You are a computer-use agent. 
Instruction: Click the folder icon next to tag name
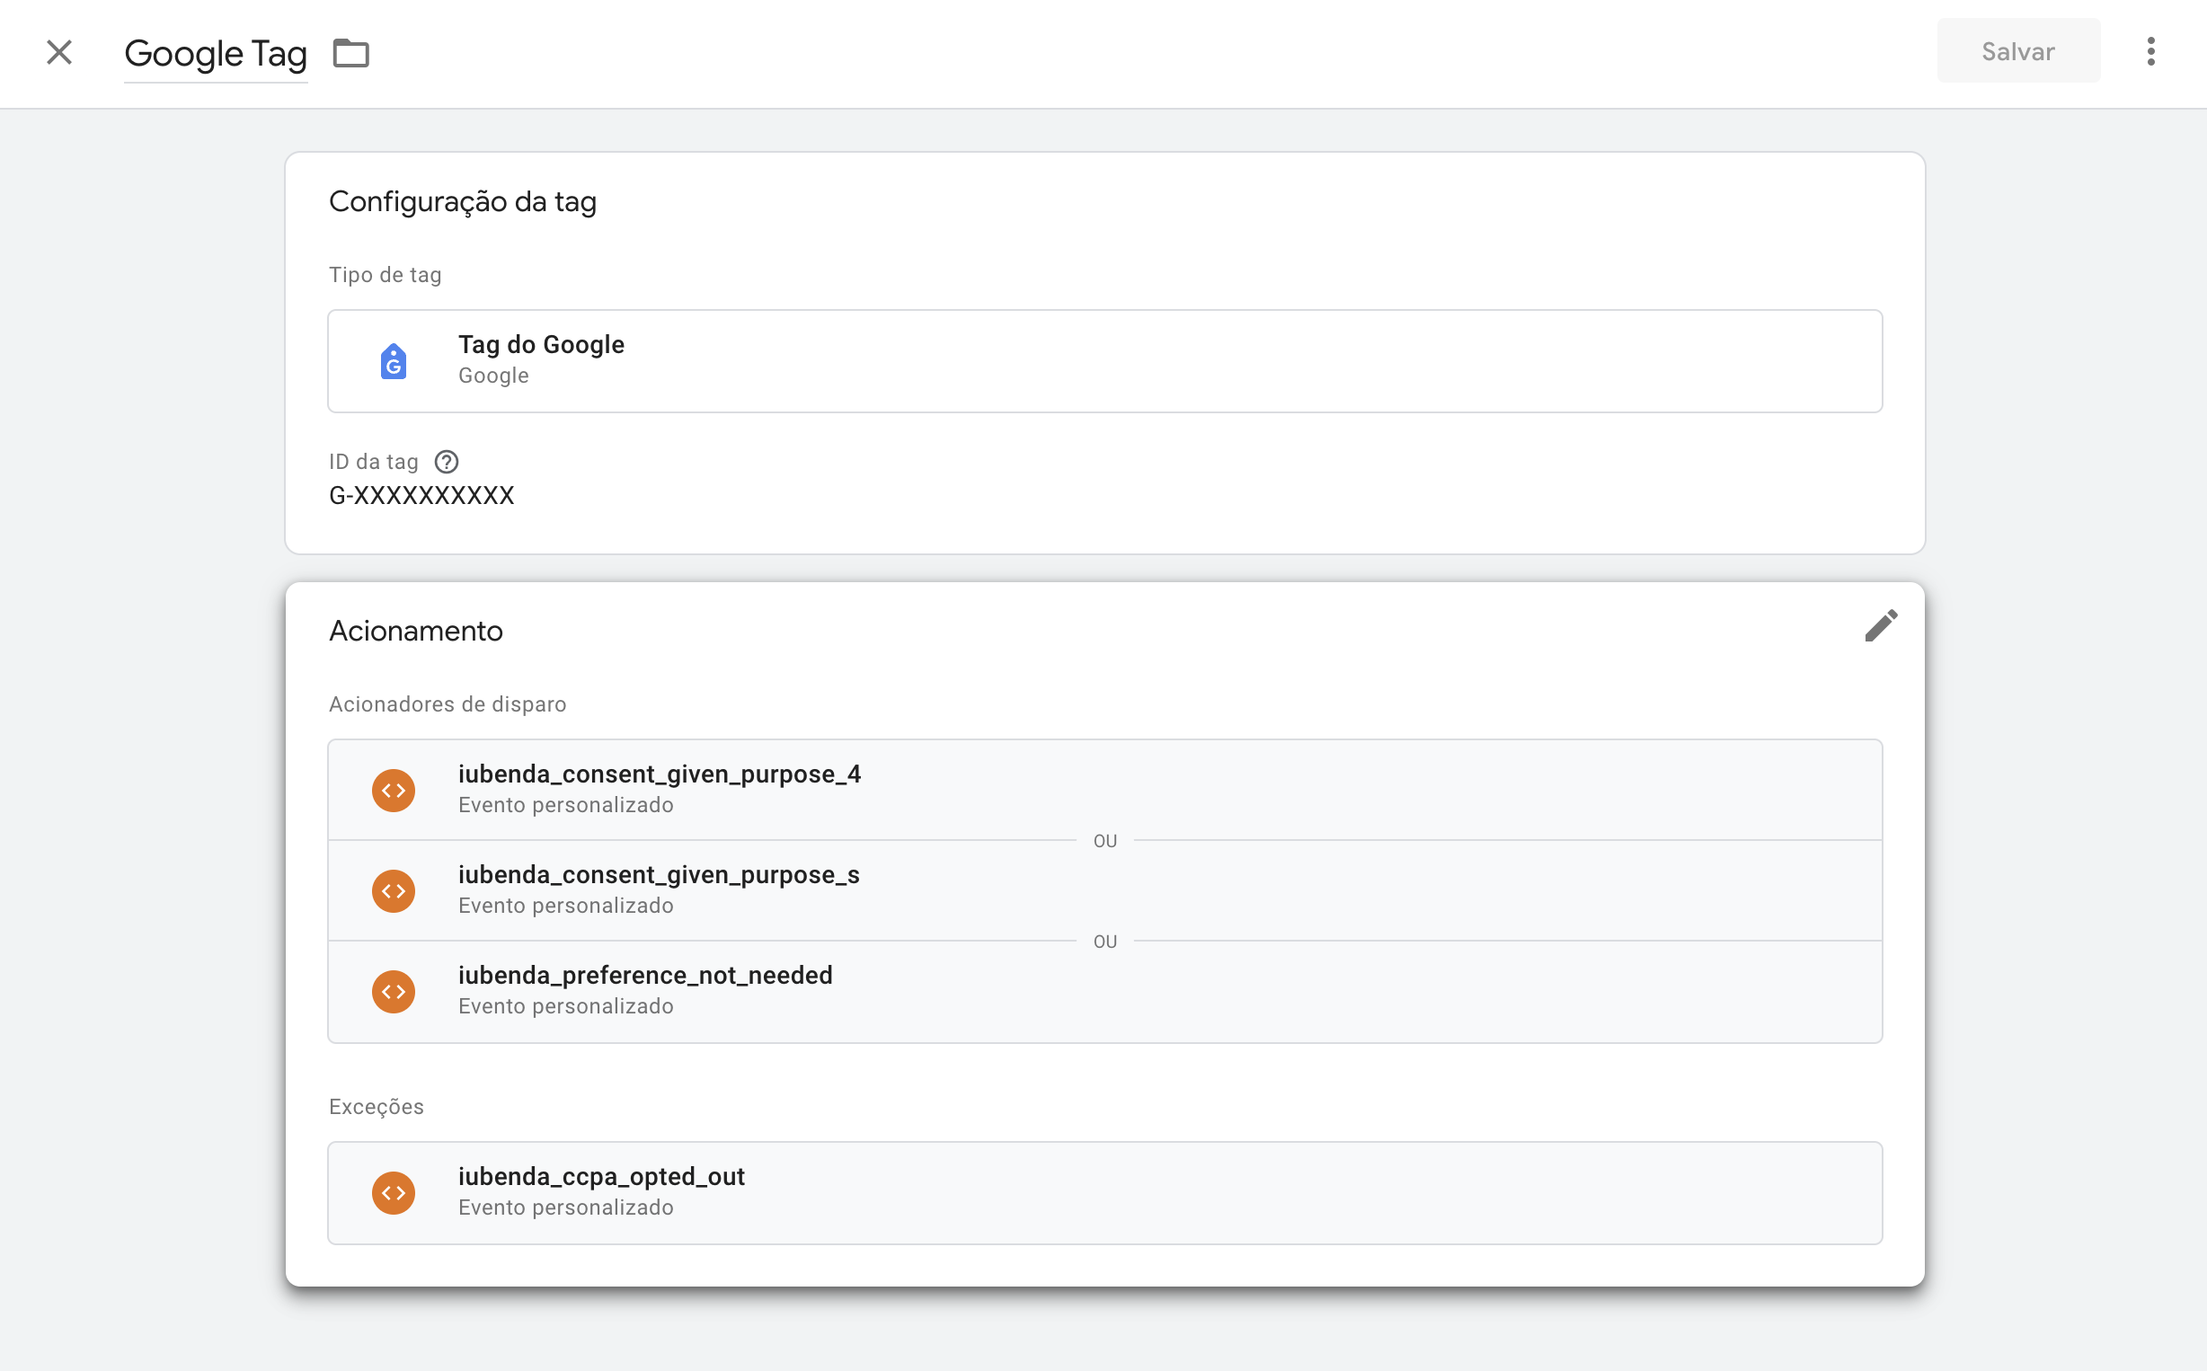click(352, 53)
